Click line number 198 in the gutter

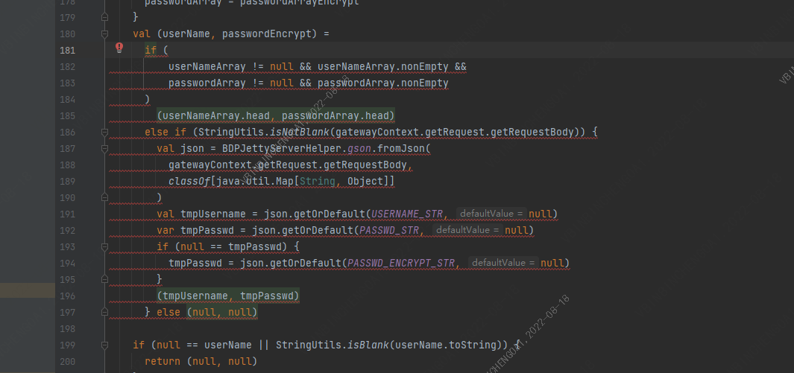(67, 328)
